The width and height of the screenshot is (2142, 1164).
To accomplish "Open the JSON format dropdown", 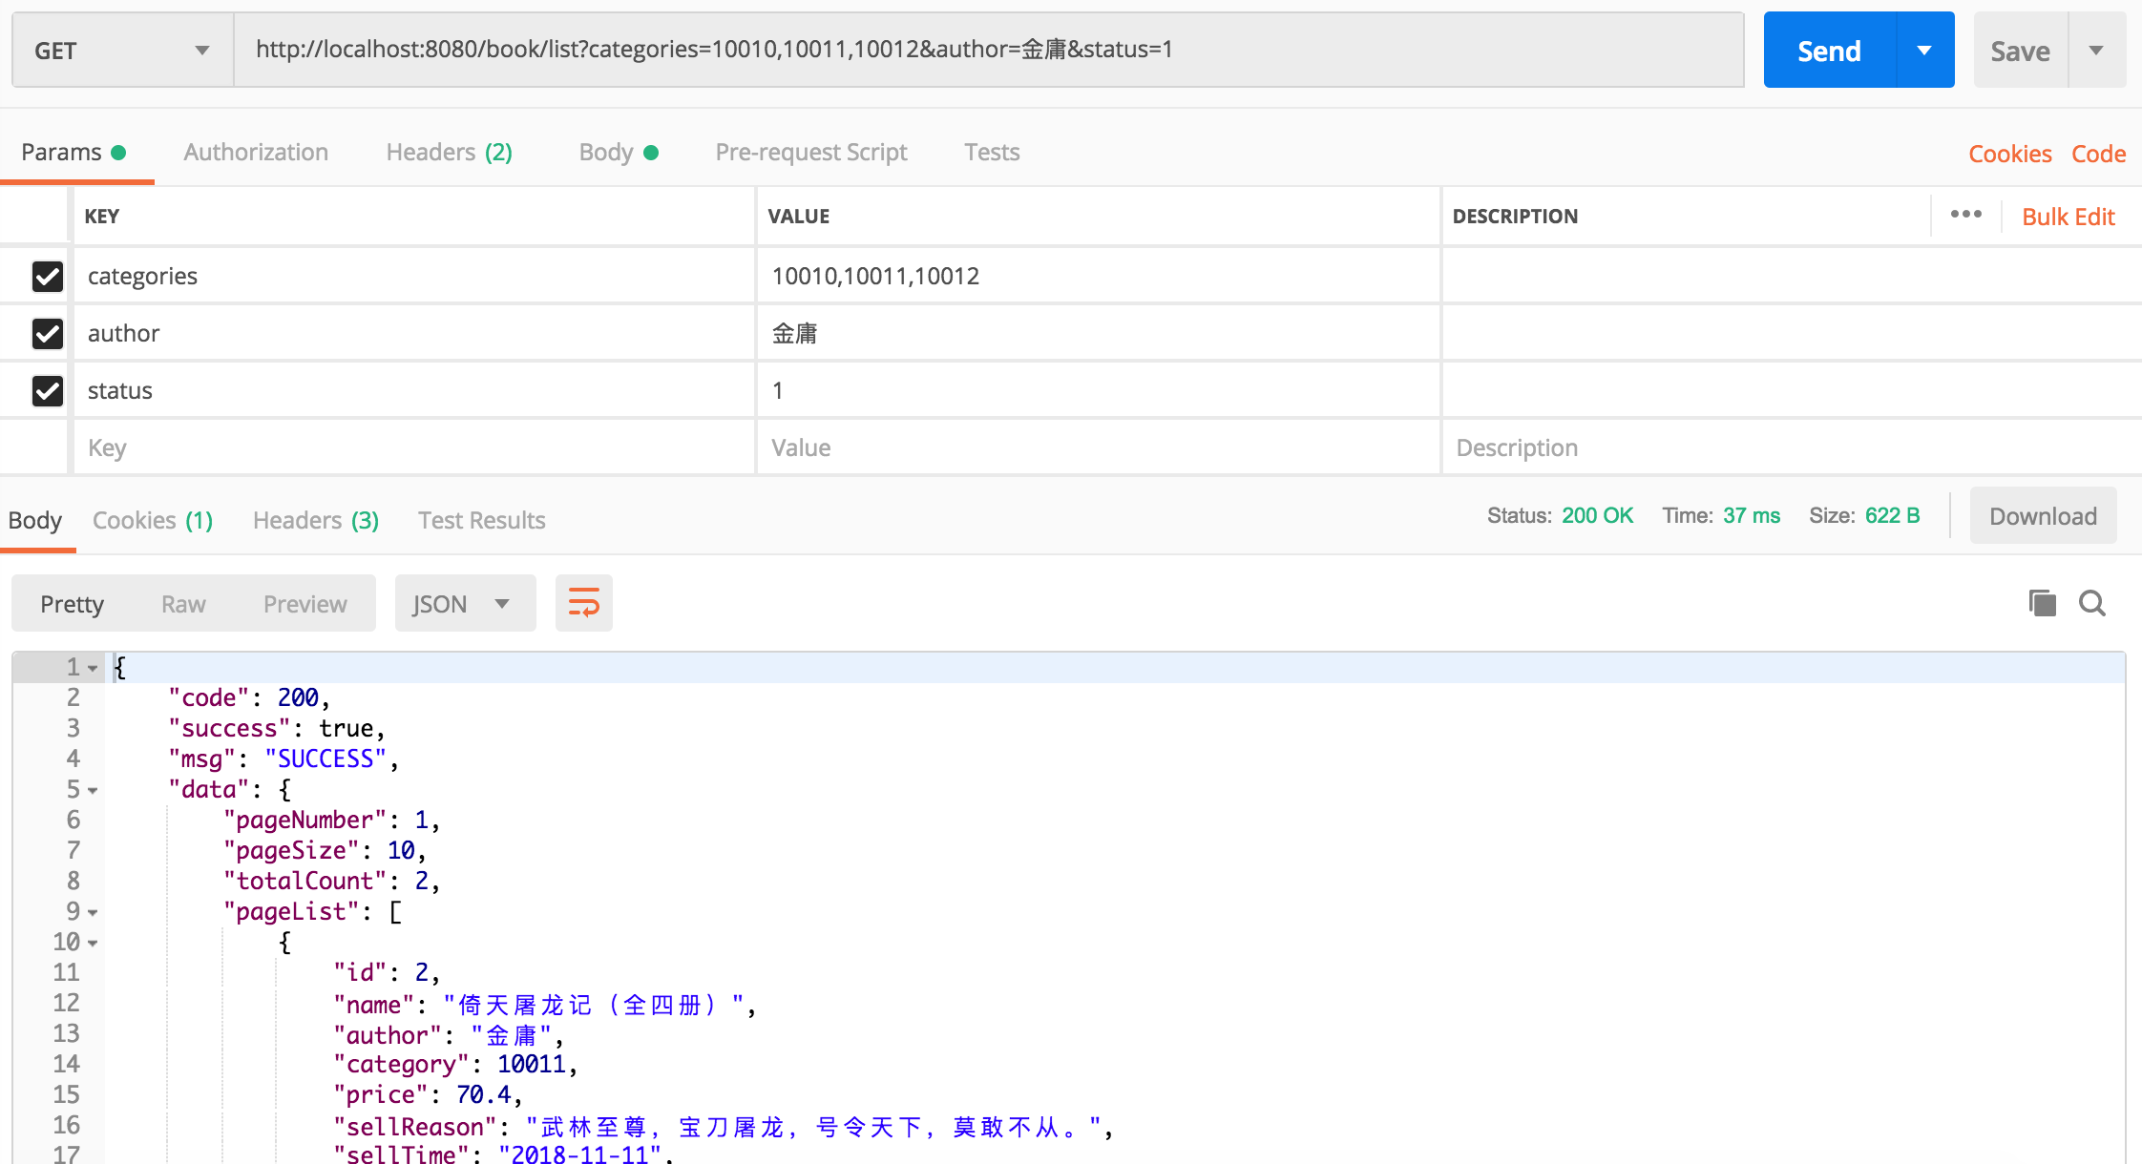I will pos(464,603).
